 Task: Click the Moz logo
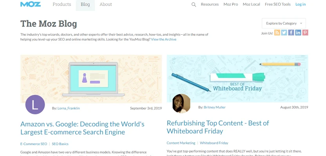pyautogui.click(x=31, y=4)
